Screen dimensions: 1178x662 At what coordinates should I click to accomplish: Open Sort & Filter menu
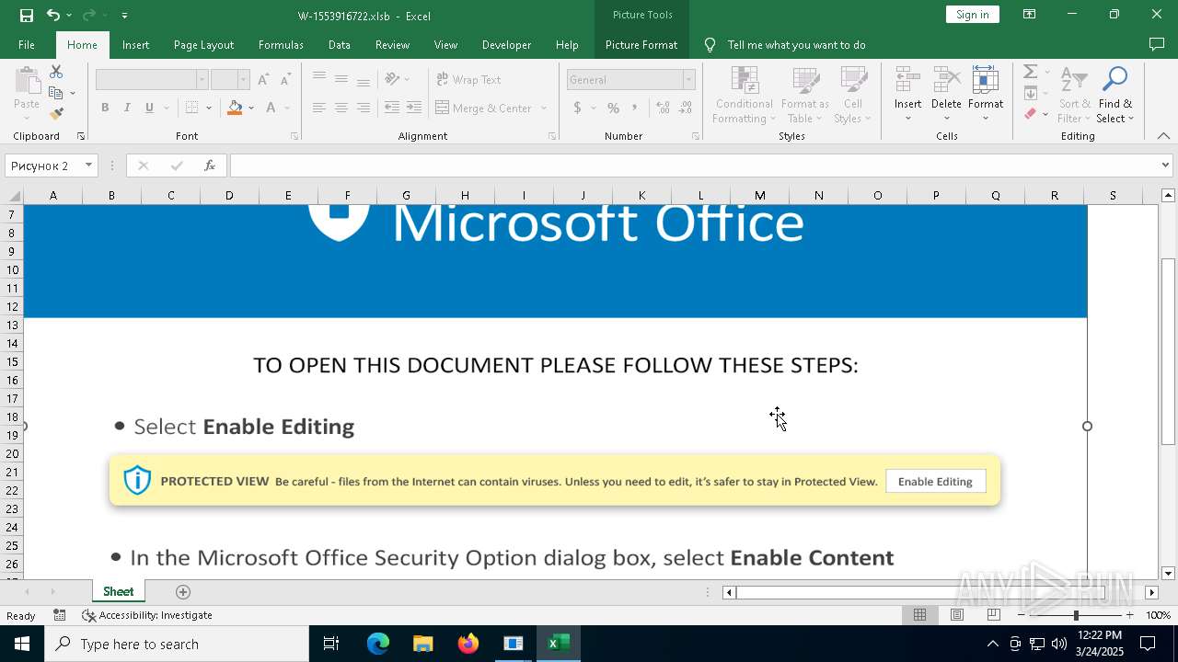[x=1074, y=96]
